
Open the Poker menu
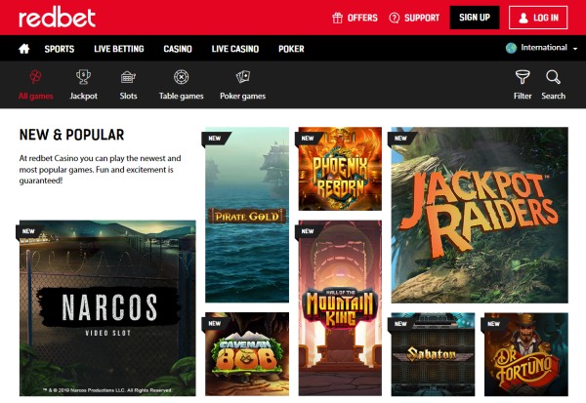coord(291,49)
